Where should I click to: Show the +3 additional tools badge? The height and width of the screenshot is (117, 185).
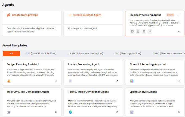pyautogui.click(x=150, y=31)
